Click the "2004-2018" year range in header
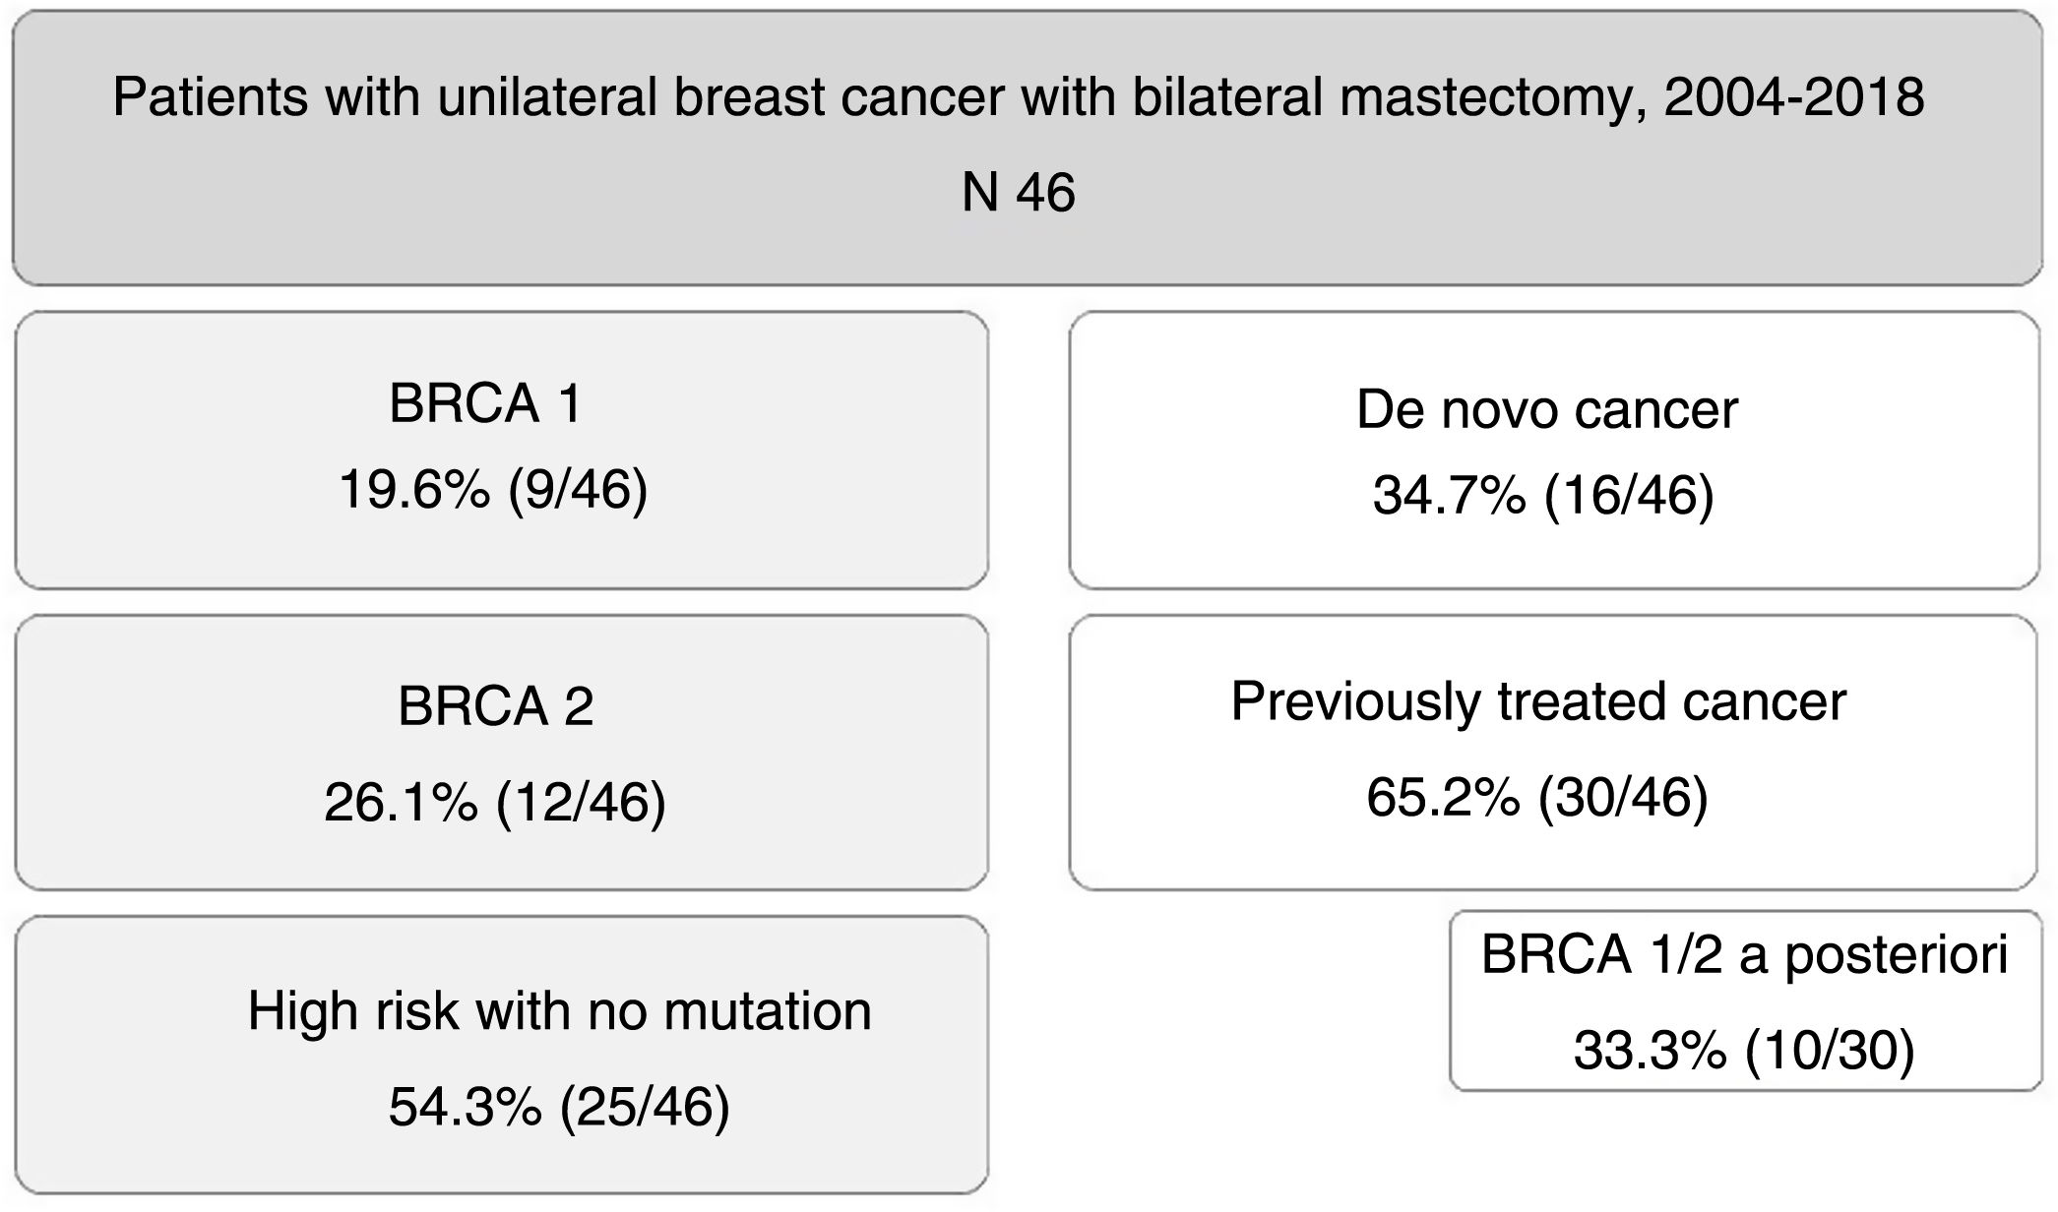Screen dimensions: 2058x1212 click(x=1793, y=96)
